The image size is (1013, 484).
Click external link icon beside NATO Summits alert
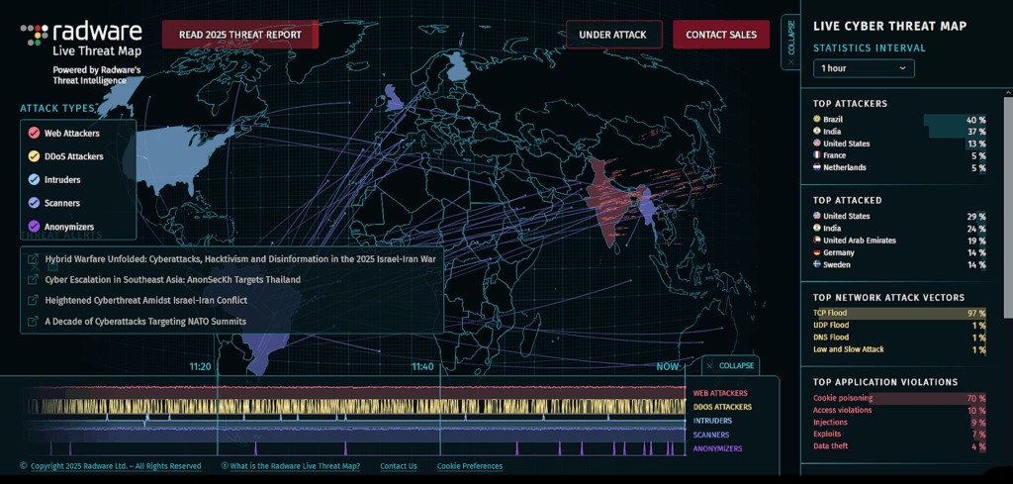point(33,322)
